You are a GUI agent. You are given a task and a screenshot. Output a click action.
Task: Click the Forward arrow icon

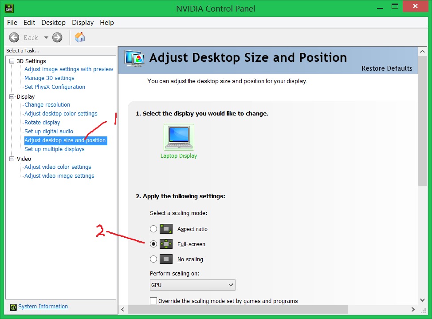pos(57,37)
